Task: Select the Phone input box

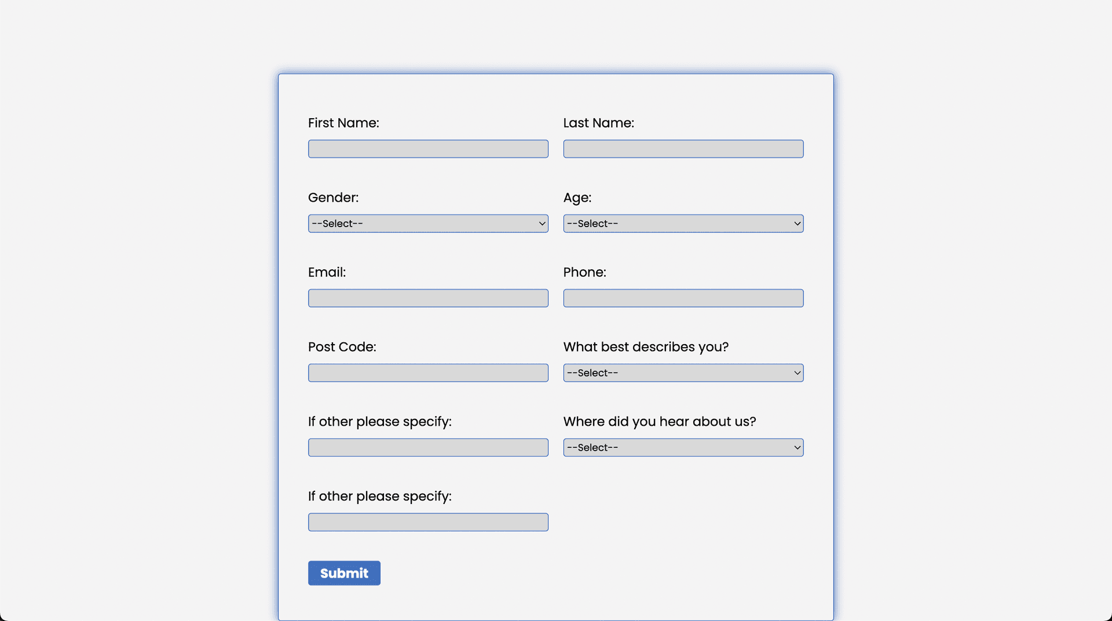Action: (683, 298)
